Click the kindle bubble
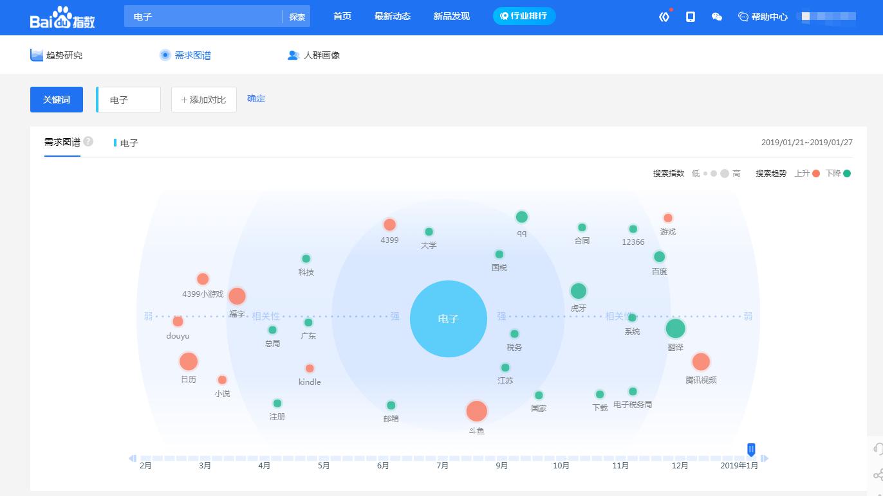 (x=310, y=369)
